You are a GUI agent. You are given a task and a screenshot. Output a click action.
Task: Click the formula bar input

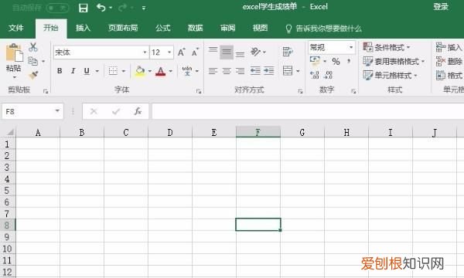click(x=308, y=111)
